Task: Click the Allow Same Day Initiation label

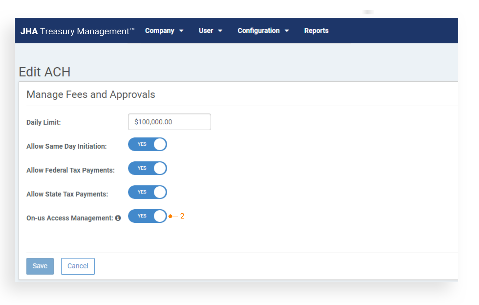Action: pos(66,146)
